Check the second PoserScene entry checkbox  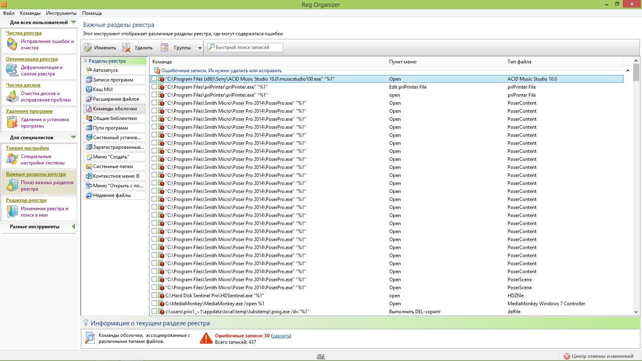pos(154,287)
